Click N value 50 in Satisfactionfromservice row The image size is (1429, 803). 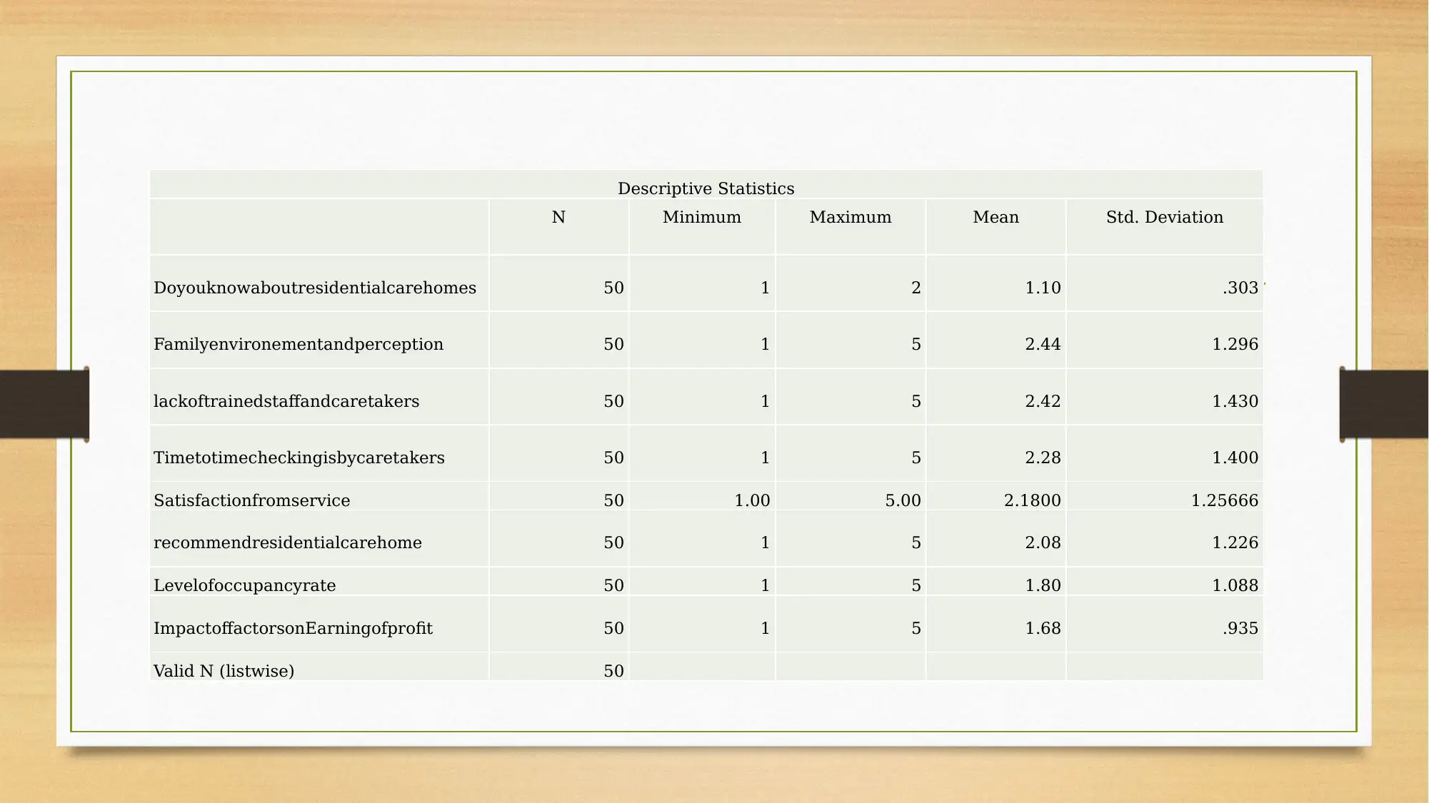coord(613,500)
